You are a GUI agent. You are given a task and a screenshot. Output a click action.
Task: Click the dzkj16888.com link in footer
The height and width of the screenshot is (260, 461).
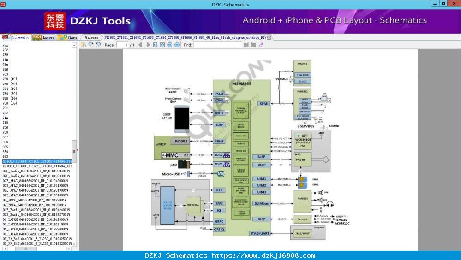tap(263, 255)
